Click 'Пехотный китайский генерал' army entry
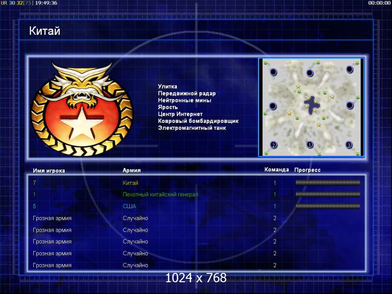Viewport: 392px width, 294px height. 160,195
